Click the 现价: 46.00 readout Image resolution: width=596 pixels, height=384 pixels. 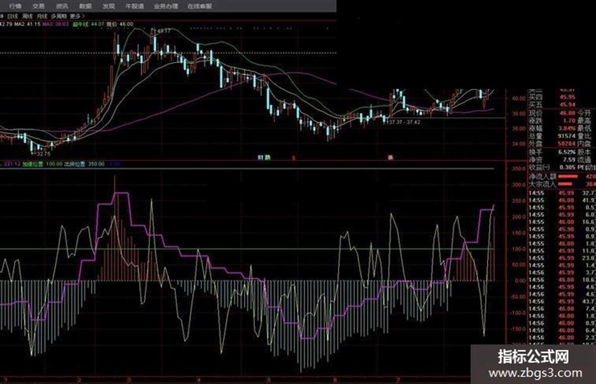[x=120, y=24]
